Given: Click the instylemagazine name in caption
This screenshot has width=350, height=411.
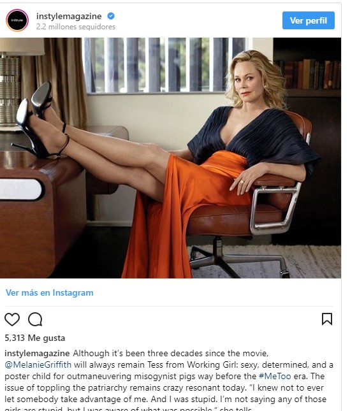Looking at the screenshot, I should point(37,353).
